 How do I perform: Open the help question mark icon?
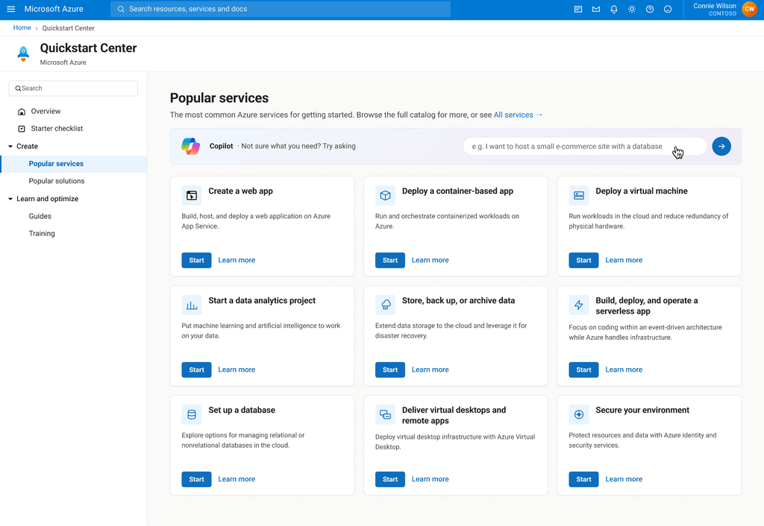coord(650,9)
